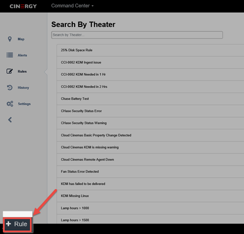The width and height of the screenshot is (244, 234).
Task: Select Cloud Cinemas Remote Agent Down rule
Action: pos(150,159)
